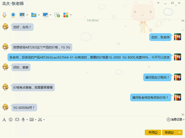The width and height of the screenshot is (185, 138).
Task: Send a window shake
Action: [17, 119]
